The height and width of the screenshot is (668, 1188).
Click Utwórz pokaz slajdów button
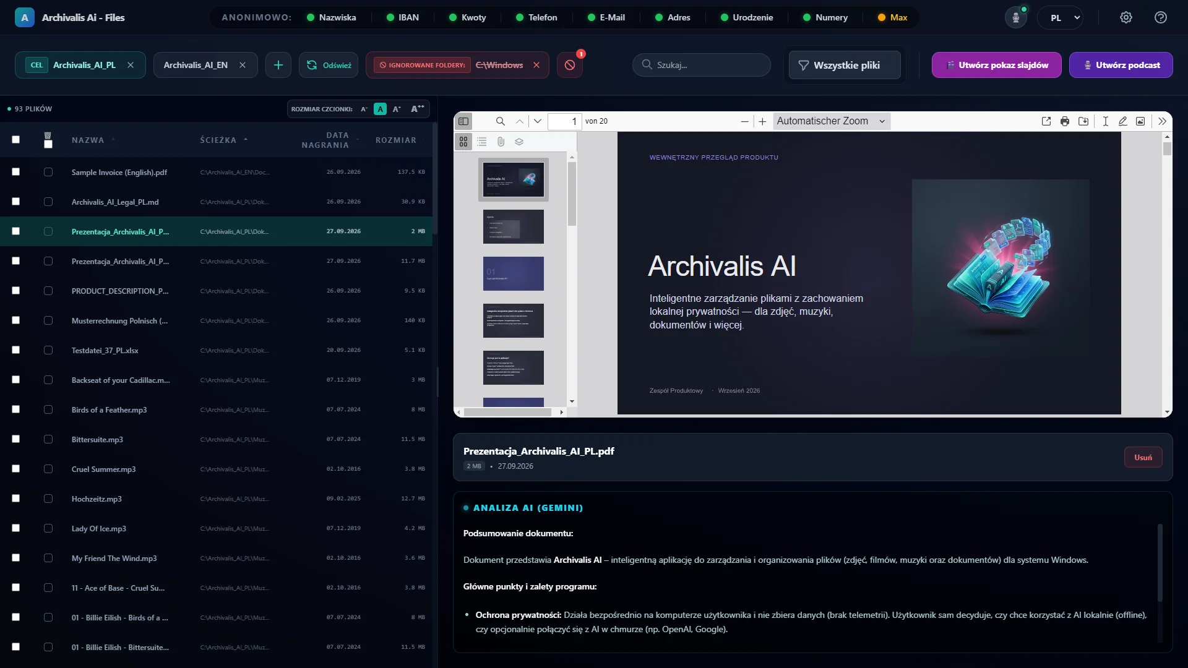coord(997,65)
